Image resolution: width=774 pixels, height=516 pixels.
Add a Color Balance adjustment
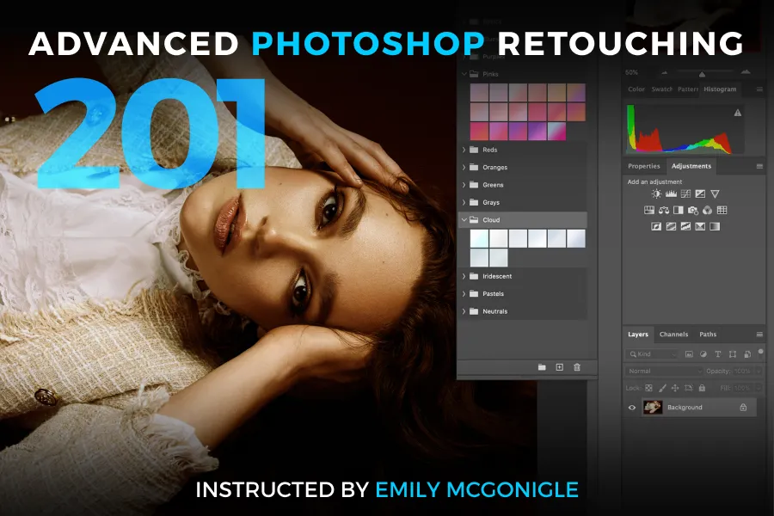tap(664, 211)
